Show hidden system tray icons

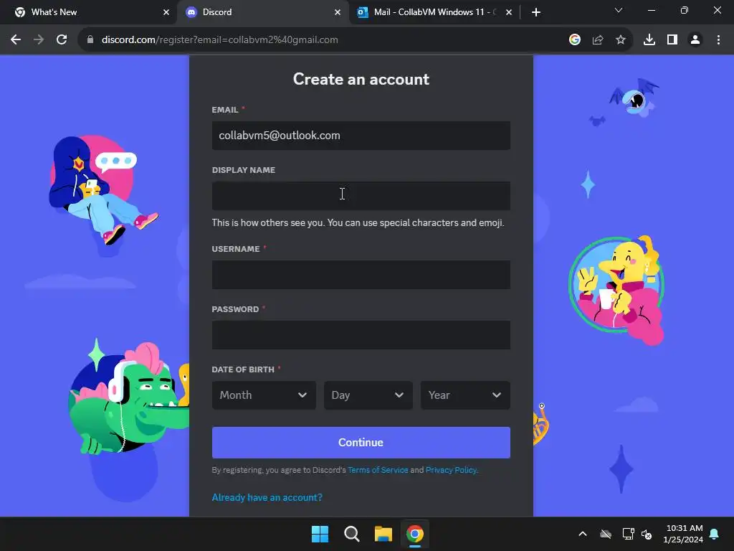coord(583,534)
